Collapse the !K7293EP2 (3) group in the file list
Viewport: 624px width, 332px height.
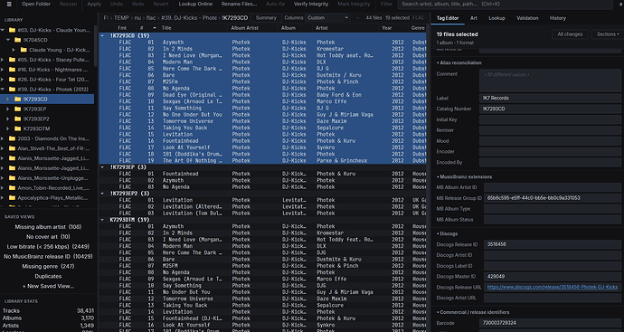(x=103, y=194)
